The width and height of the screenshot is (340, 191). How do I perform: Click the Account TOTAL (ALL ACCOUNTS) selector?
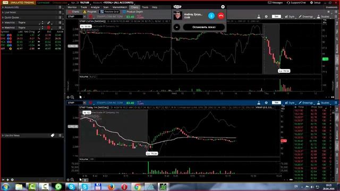[x=118, y=3]
